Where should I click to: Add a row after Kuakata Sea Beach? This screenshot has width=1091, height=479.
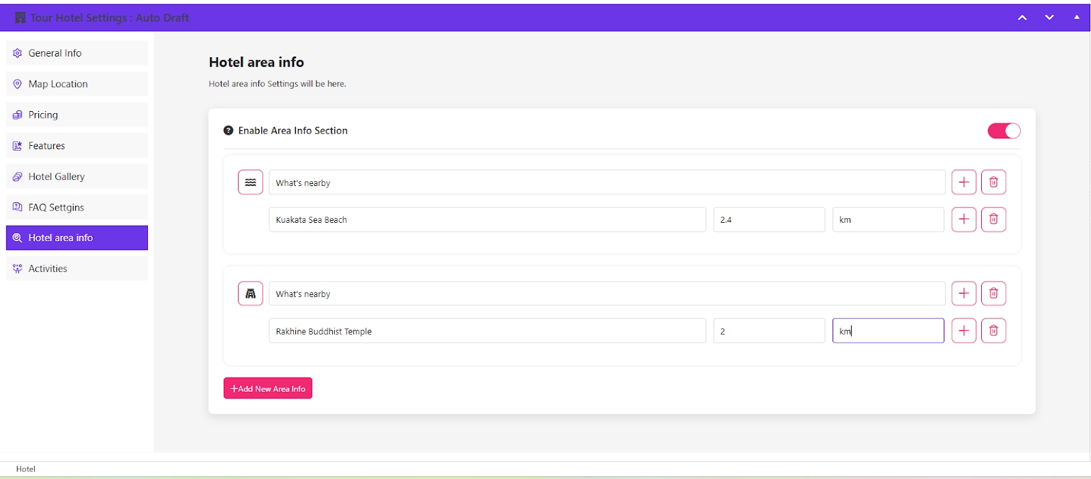[963, 219]
